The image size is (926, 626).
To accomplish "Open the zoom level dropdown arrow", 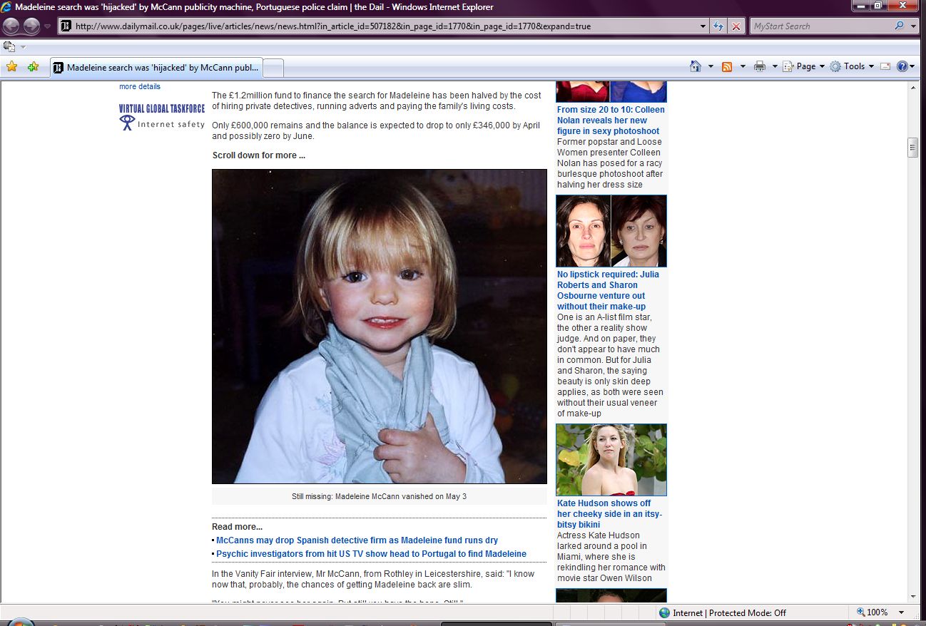I will 901,612.
